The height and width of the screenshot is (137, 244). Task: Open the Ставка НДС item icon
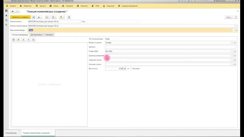[x=235, y=51]
